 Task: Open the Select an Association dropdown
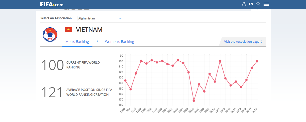(100, 18)
